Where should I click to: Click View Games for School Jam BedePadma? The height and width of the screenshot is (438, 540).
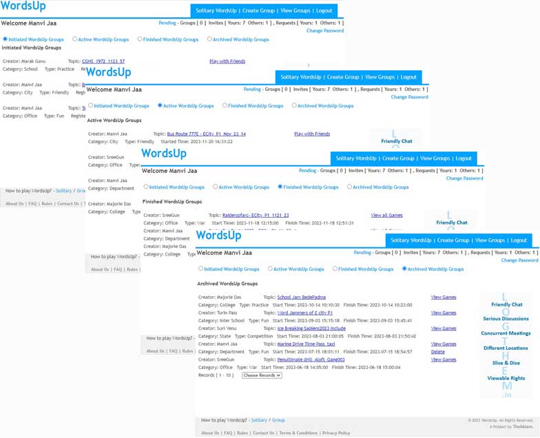pyautogui.click(x=444, y=298)
